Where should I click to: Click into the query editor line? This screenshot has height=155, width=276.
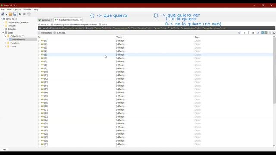[156, 28]
